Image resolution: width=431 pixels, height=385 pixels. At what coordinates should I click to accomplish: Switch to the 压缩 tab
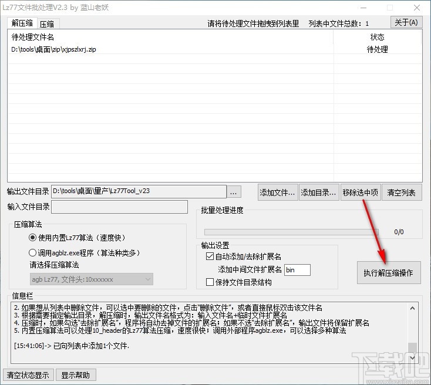coord(47,24)
